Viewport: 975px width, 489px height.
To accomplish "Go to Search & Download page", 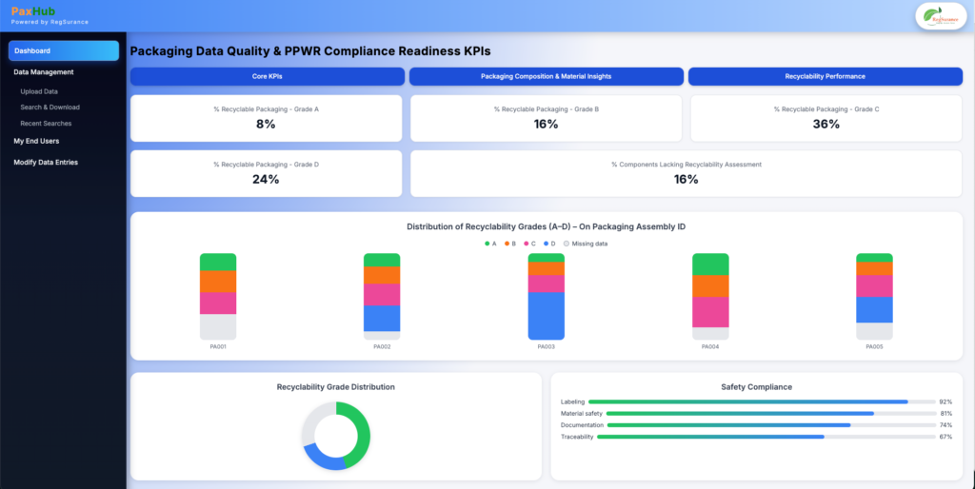I will pyautogui.click(x=50, y=108).
